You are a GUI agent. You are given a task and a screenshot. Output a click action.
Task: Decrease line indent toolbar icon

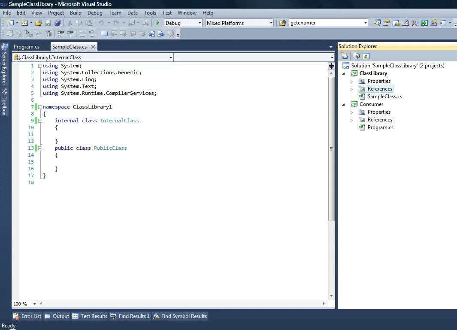[x=61, y=33]
